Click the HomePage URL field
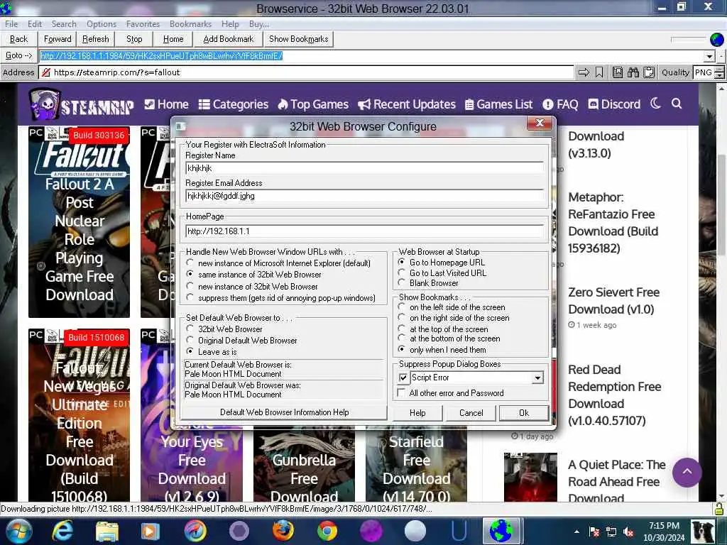The width and height of the screenshot is (727, 545). (364, 231)
